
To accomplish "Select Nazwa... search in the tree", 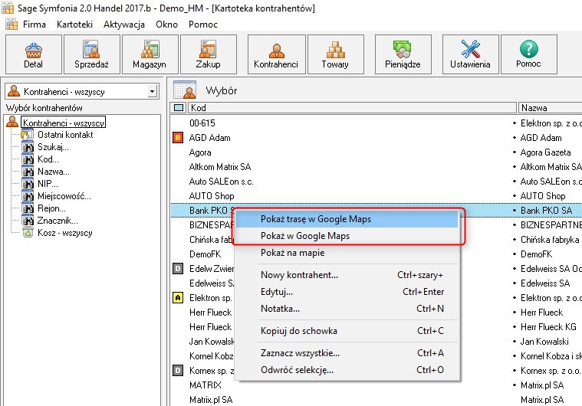I will pos(54,172).
